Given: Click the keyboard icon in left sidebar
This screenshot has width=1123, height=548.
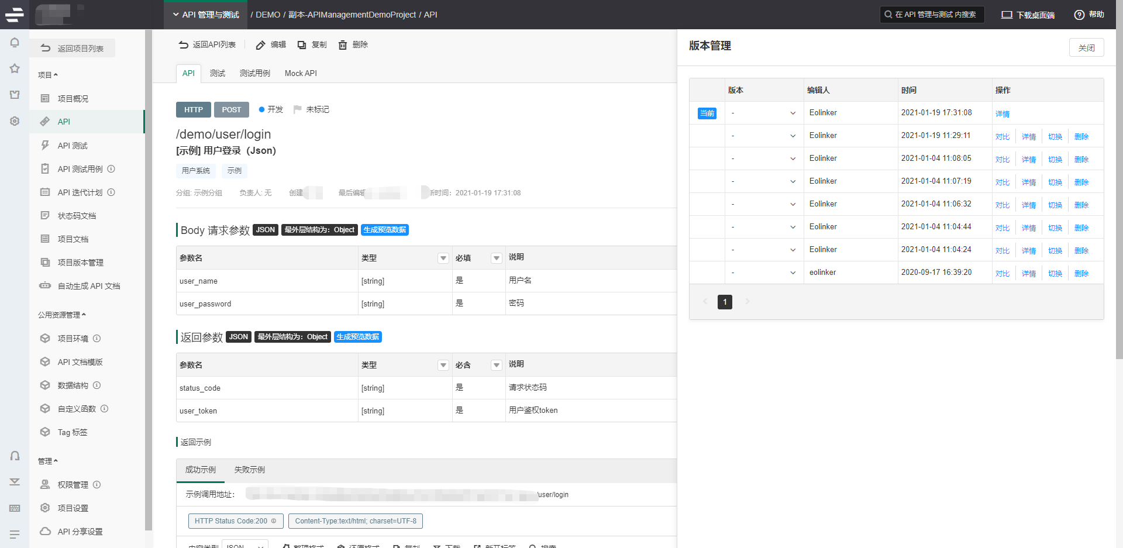Looking at the screenshot, I should (15, 508).
